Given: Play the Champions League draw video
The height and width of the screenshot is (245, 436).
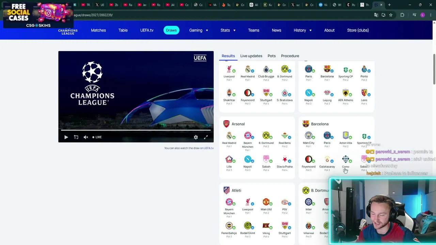Looking at the screenshot, I should [66, 137].
